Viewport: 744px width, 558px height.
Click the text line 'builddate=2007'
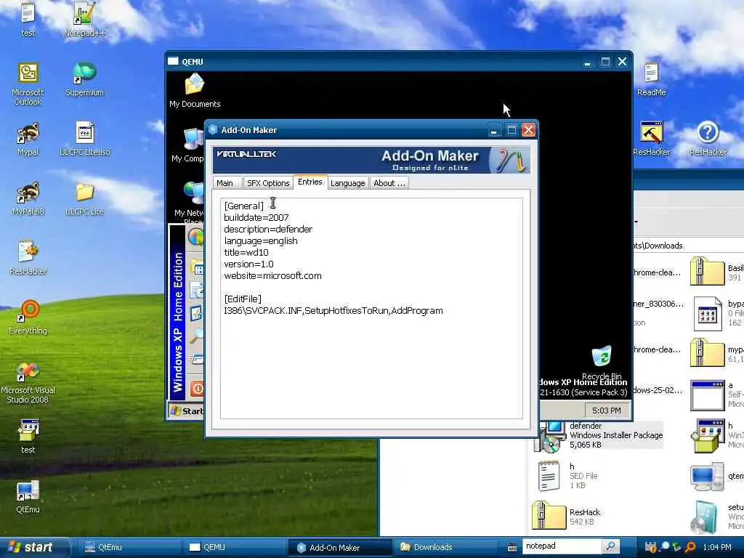tap(256, 217)
